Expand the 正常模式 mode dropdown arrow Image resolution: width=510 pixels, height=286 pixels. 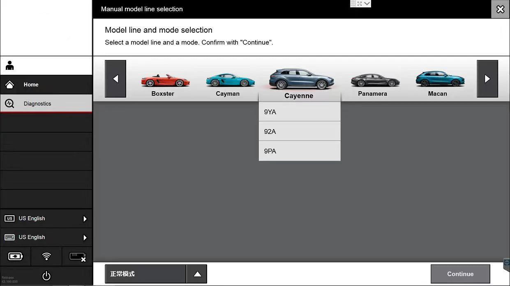point(197,274)
